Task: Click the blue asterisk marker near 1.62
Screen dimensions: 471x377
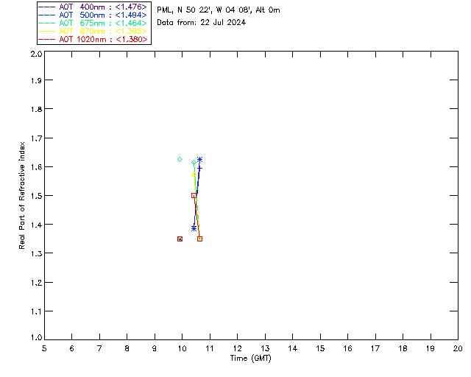Action: click(x=199, y=159)
